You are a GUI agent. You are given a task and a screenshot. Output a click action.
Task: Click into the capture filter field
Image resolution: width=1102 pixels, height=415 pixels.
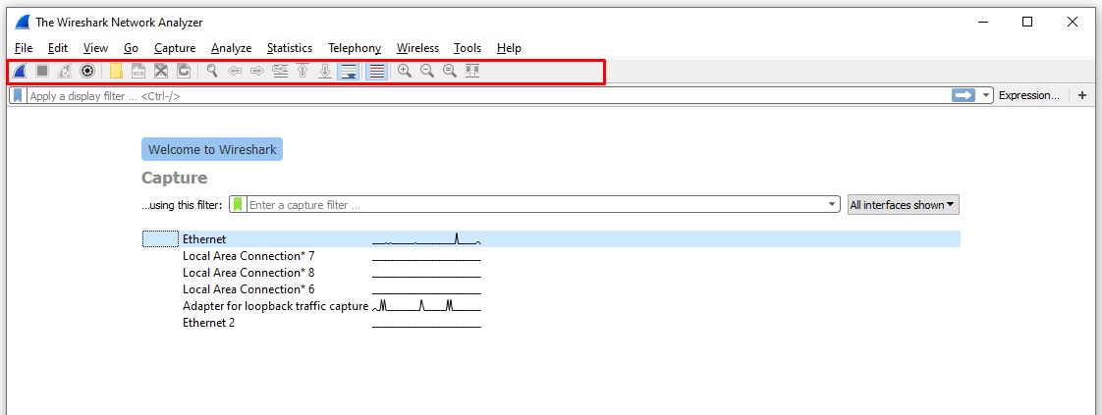[535, 205]
